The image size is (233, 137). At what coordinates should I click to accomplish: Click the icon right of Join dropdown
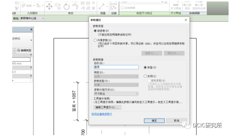tap(38, 6)
